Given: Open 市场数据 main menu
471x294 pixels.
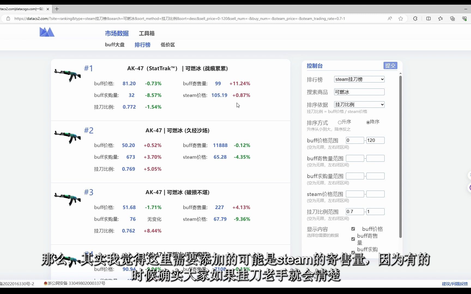Looking at the screenshot, I should 117,33.
